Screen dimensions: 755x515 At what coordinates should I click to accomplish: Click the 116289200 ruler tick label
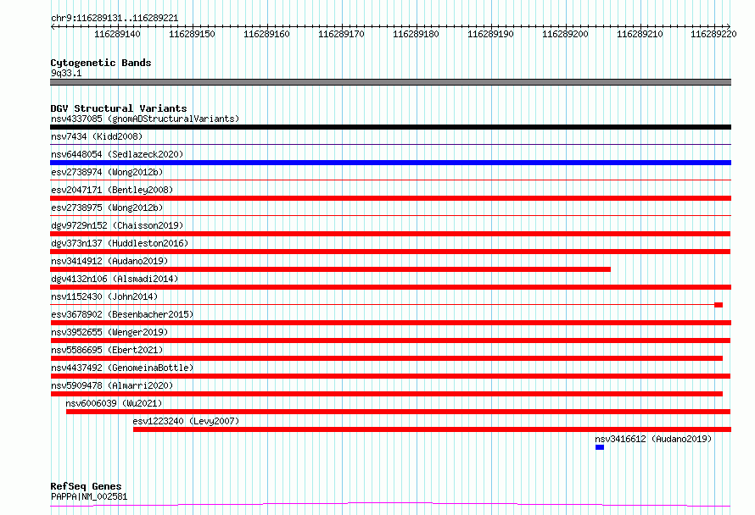(x=565, y=34)
